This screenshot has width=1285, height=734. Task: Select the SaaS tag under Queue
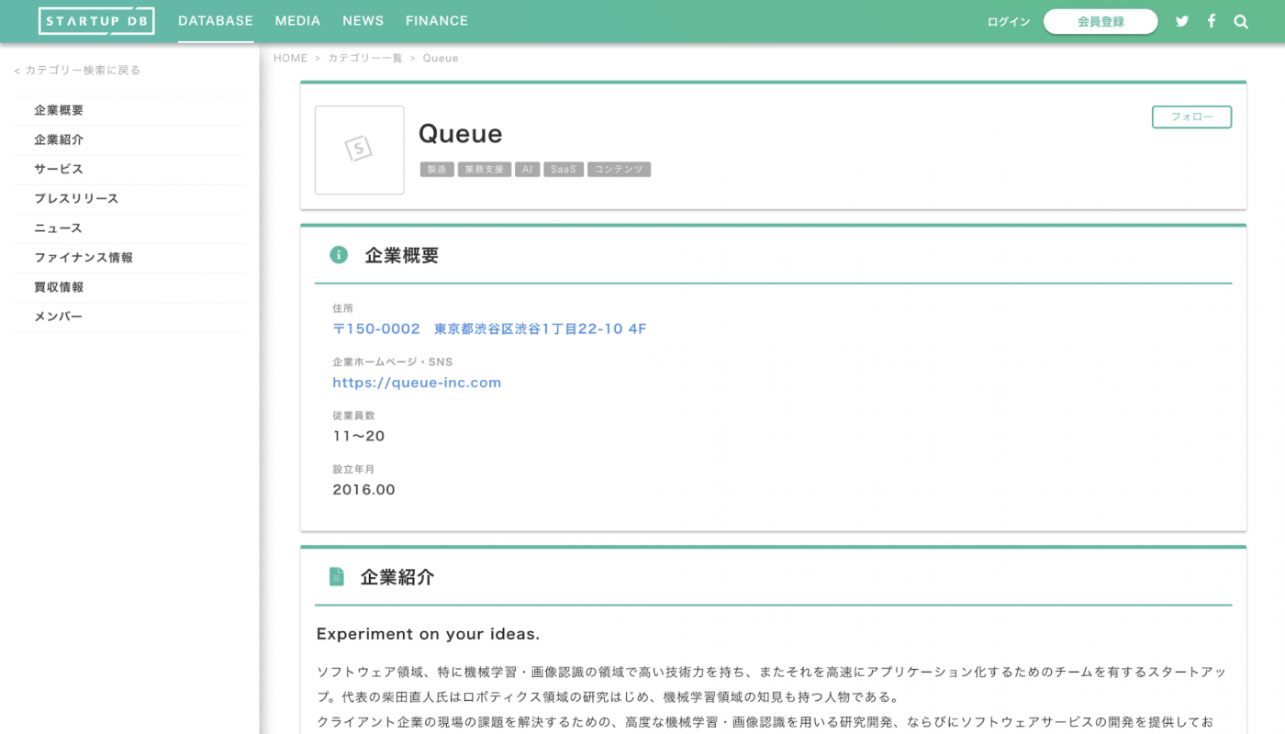[563, 169]
